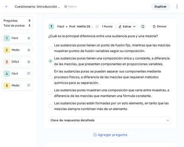This screenshot has height=147, width=184.
Task: Click the Duplicar button
Action: [x=161, y=7]
